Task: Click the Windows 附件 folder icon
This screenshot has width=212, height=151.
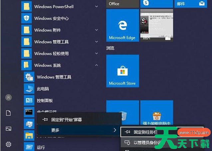Action: click(27, 30)
